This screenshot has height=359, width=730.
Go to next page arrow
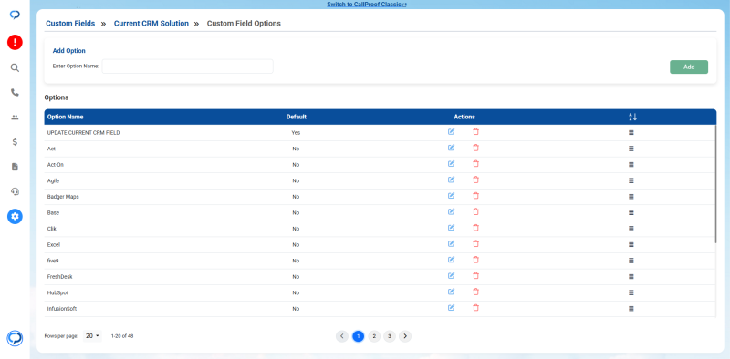[x=405, y=336]
